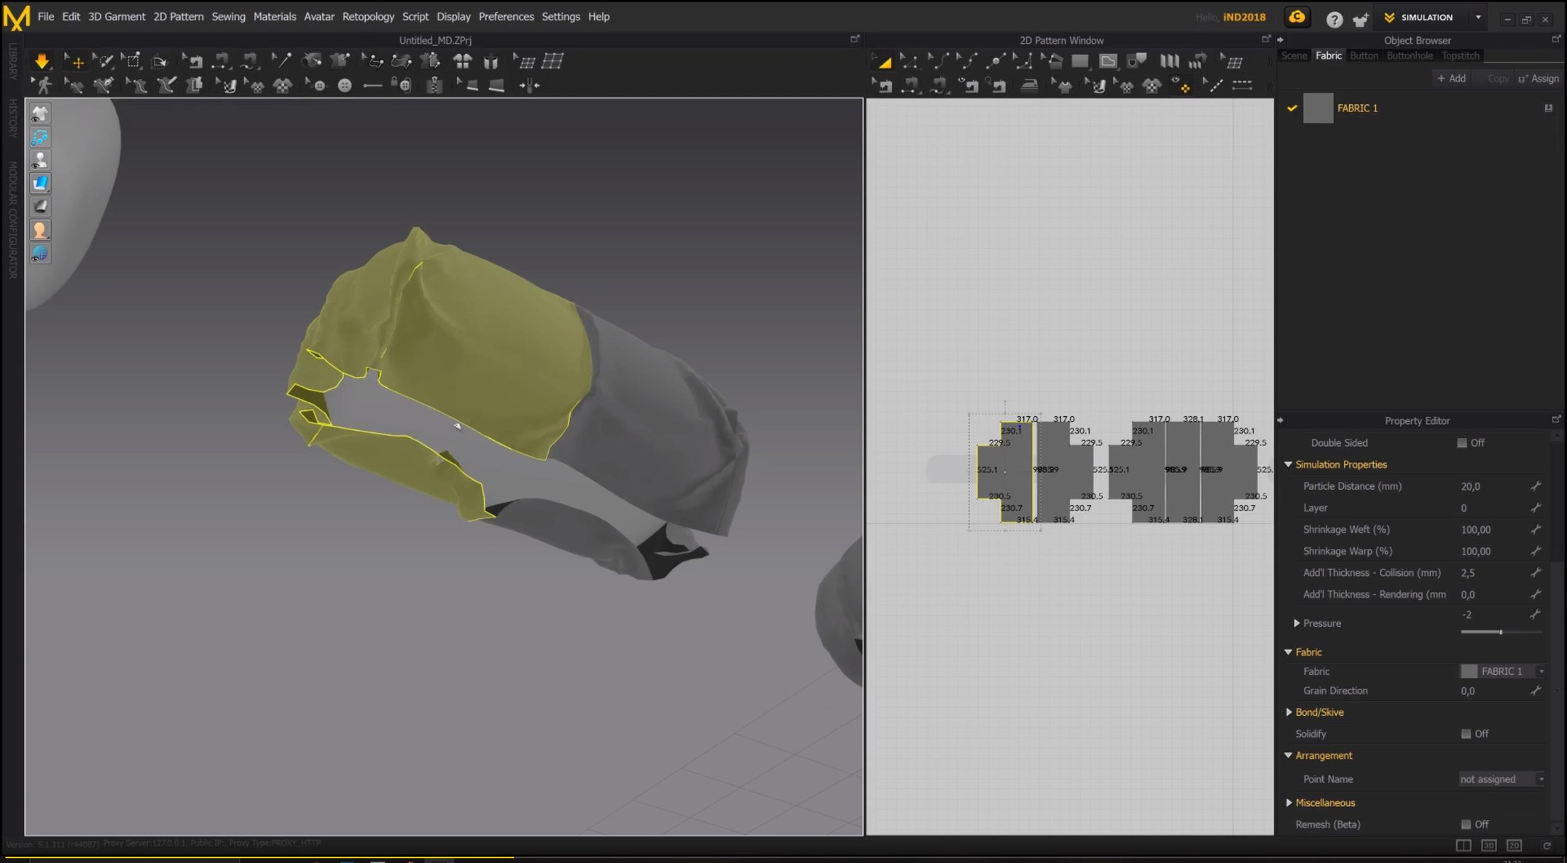Expand the Miscellaneous section
This screenshot has width=1567, height=863.
(1289, 803)
